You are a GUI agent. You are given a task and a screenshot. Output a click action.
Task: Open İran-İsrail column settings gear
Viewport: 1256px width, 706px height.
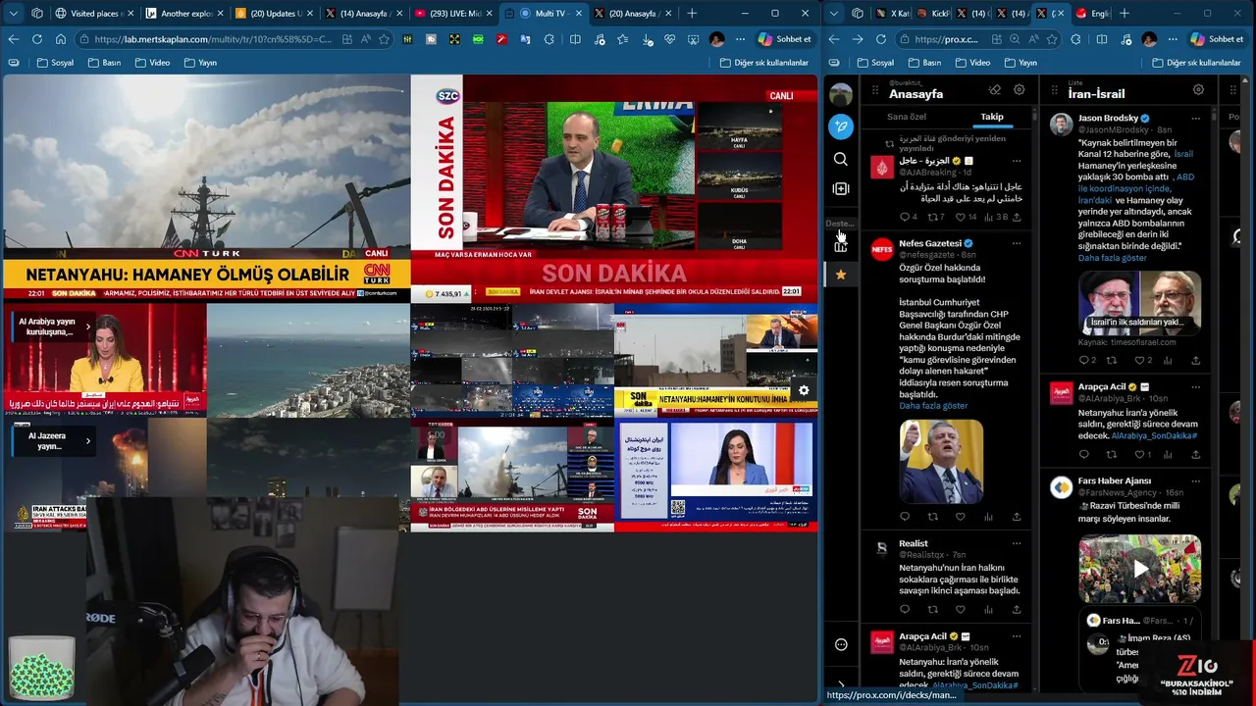pos(1198,90)
